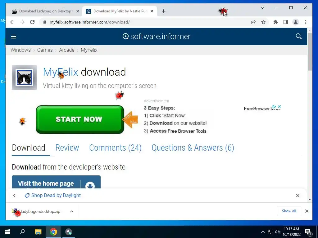Close the Download Ladybug on Desktop tab
Screen dimensions: 318x238
[77, 11]
